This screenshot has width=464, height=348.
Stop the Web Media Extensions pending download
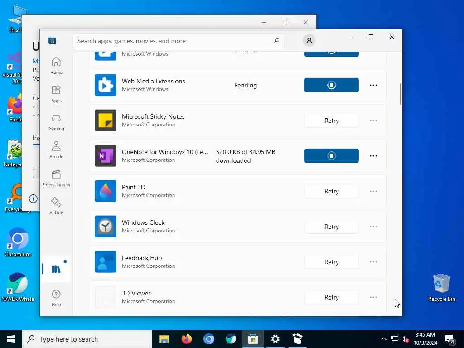click(x=331, y=85)
